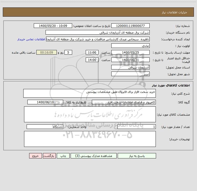Click the request creator field ناهیده سبحانی
The width and height of the screenshot is (197, 191).
point(98,39)
